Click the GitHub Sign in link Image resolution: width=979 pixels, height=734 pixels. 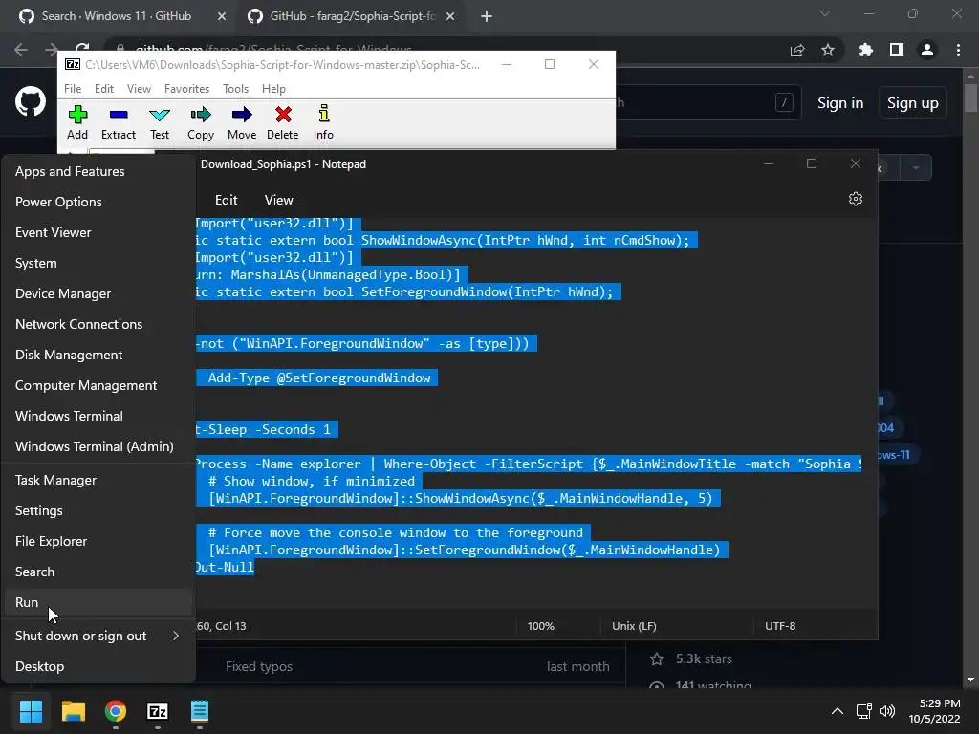point(840,103)
